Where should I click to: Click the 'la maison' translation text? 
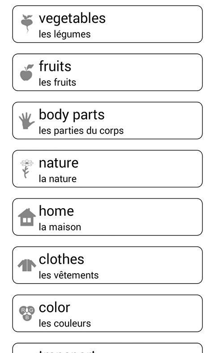tap(60, 227)
